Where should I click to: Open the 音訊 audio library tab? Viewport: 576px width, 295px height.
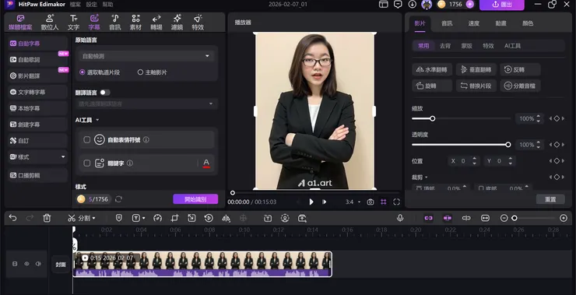point(115,23)
